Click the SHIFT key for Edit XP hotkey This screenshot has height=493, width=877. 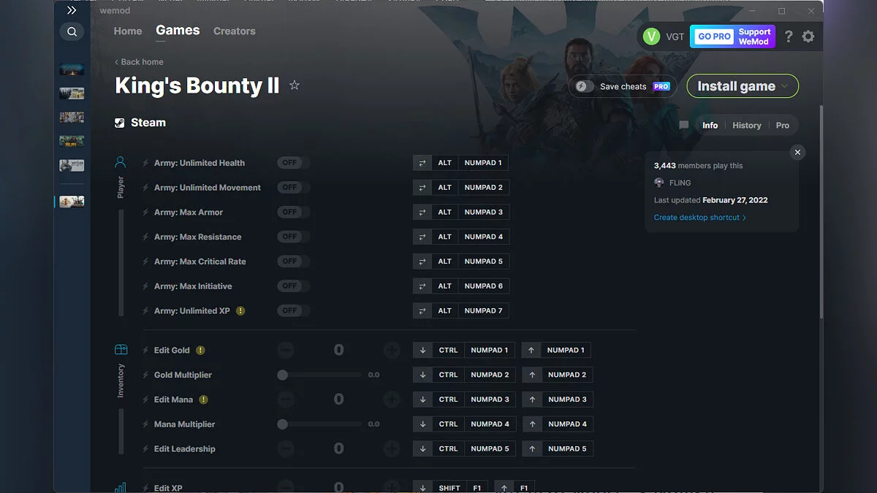450,488
